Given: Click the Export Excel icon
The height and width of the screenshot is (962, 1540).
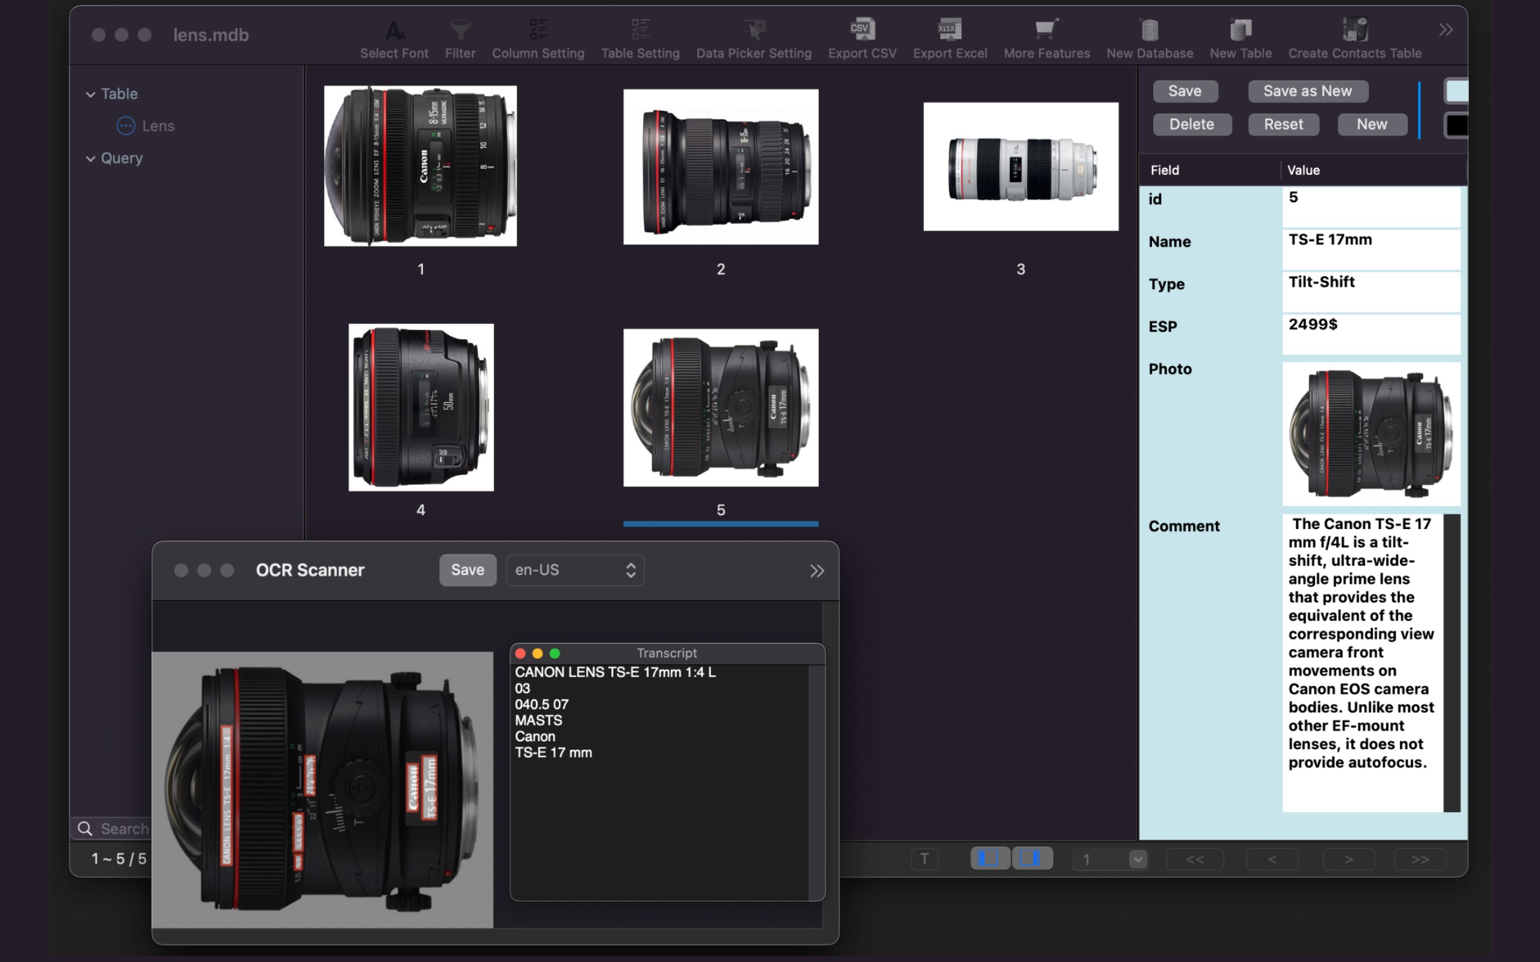Looking at the screenshot, I should point(949,30).
